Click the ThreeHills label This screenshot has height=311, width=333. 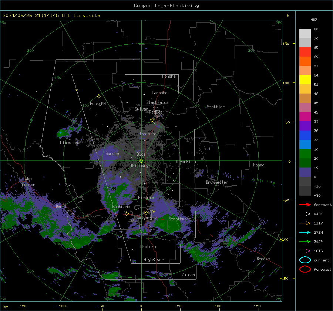(x=186, y=162)
